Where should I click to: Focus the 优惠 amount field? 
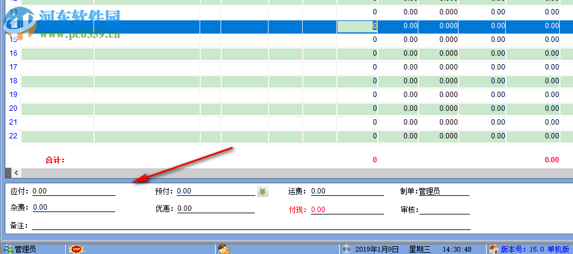pyautogui.click(x=216, y=208)
